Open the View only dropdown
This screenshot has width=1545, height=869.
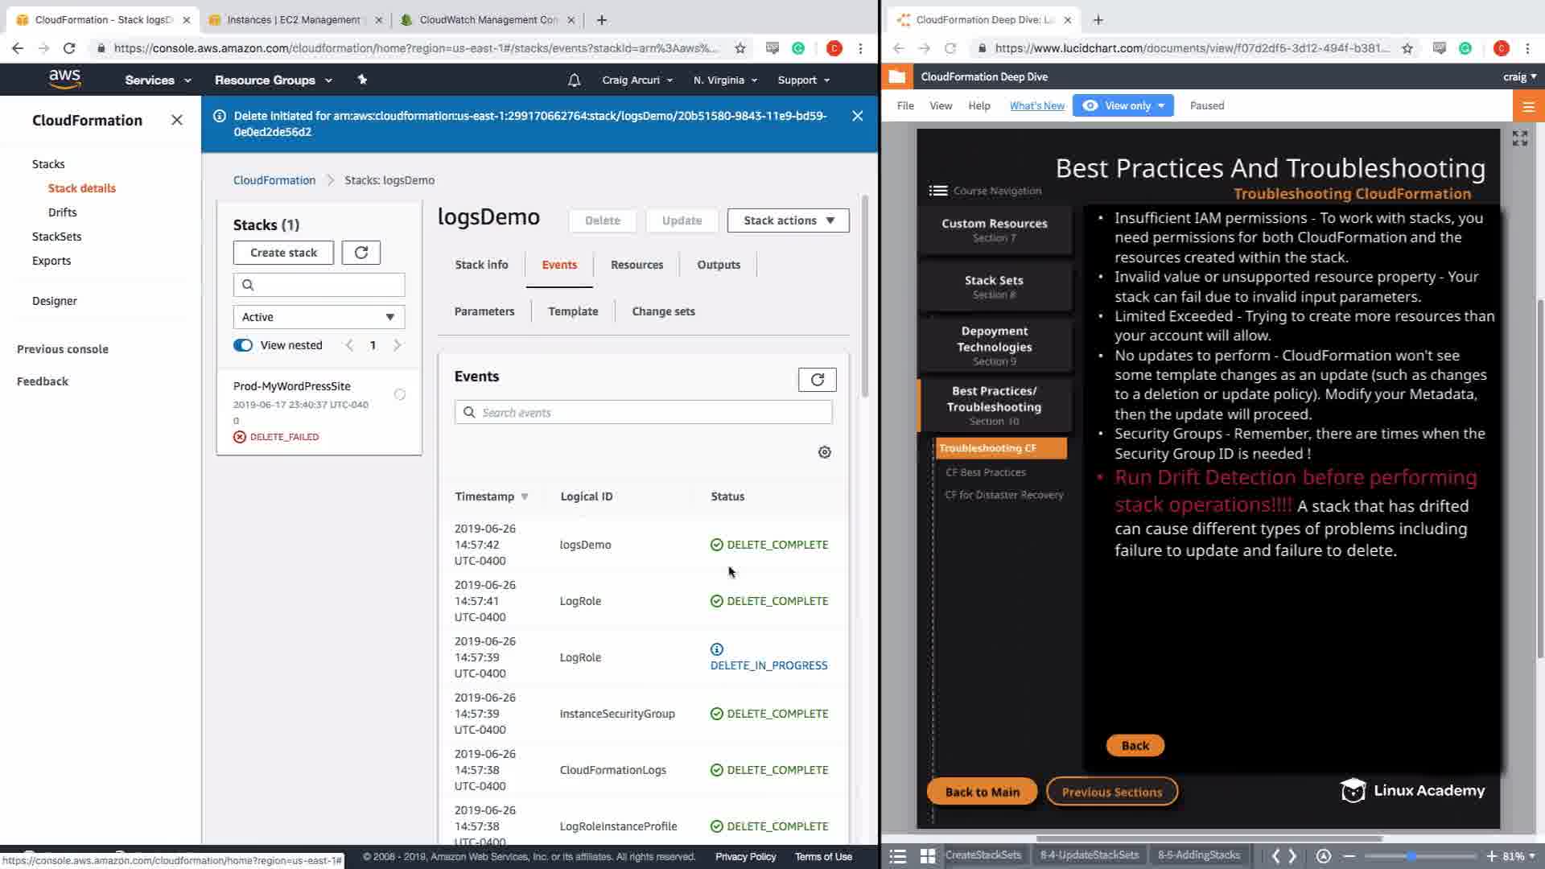point(1123,105)
